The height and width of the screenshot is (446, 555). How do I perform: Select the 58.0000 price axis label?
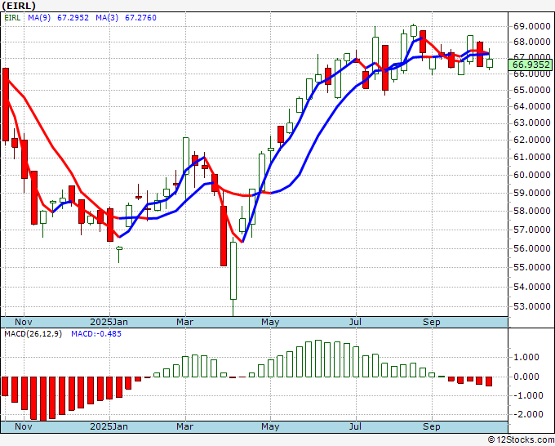pos(531,211)
